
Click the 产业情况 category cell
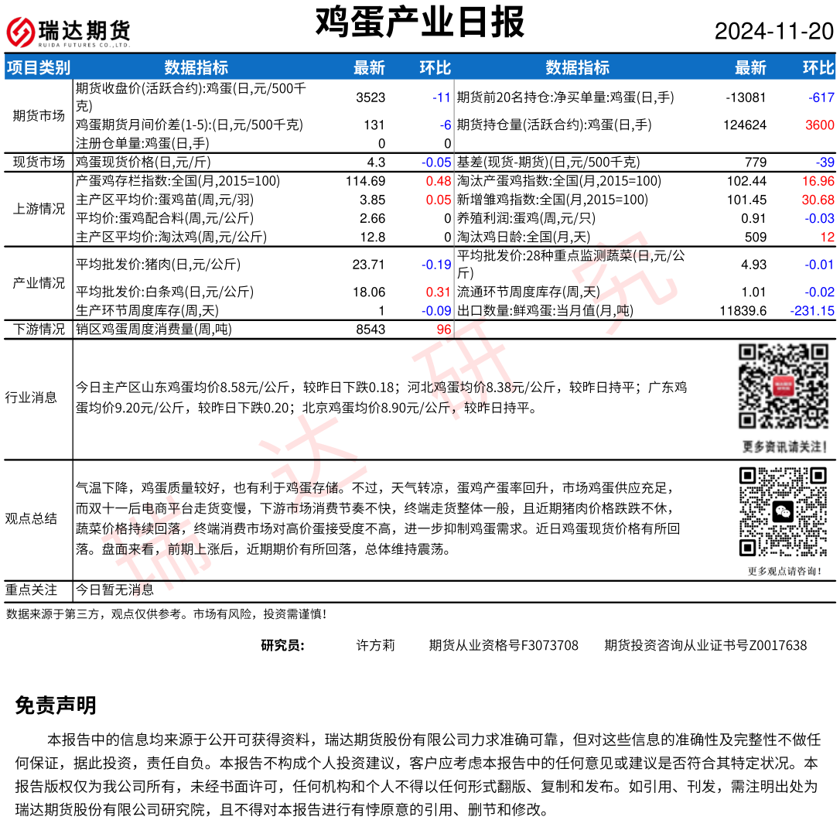pyautogui.click(x=39, y=283)
